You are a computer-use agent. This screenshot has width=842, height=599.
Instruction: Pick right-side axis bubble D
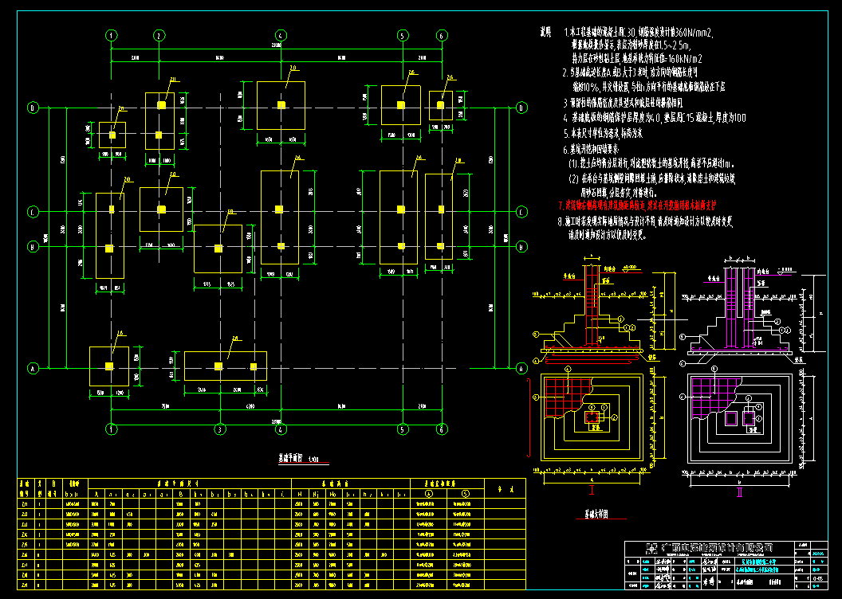point(521,108)
